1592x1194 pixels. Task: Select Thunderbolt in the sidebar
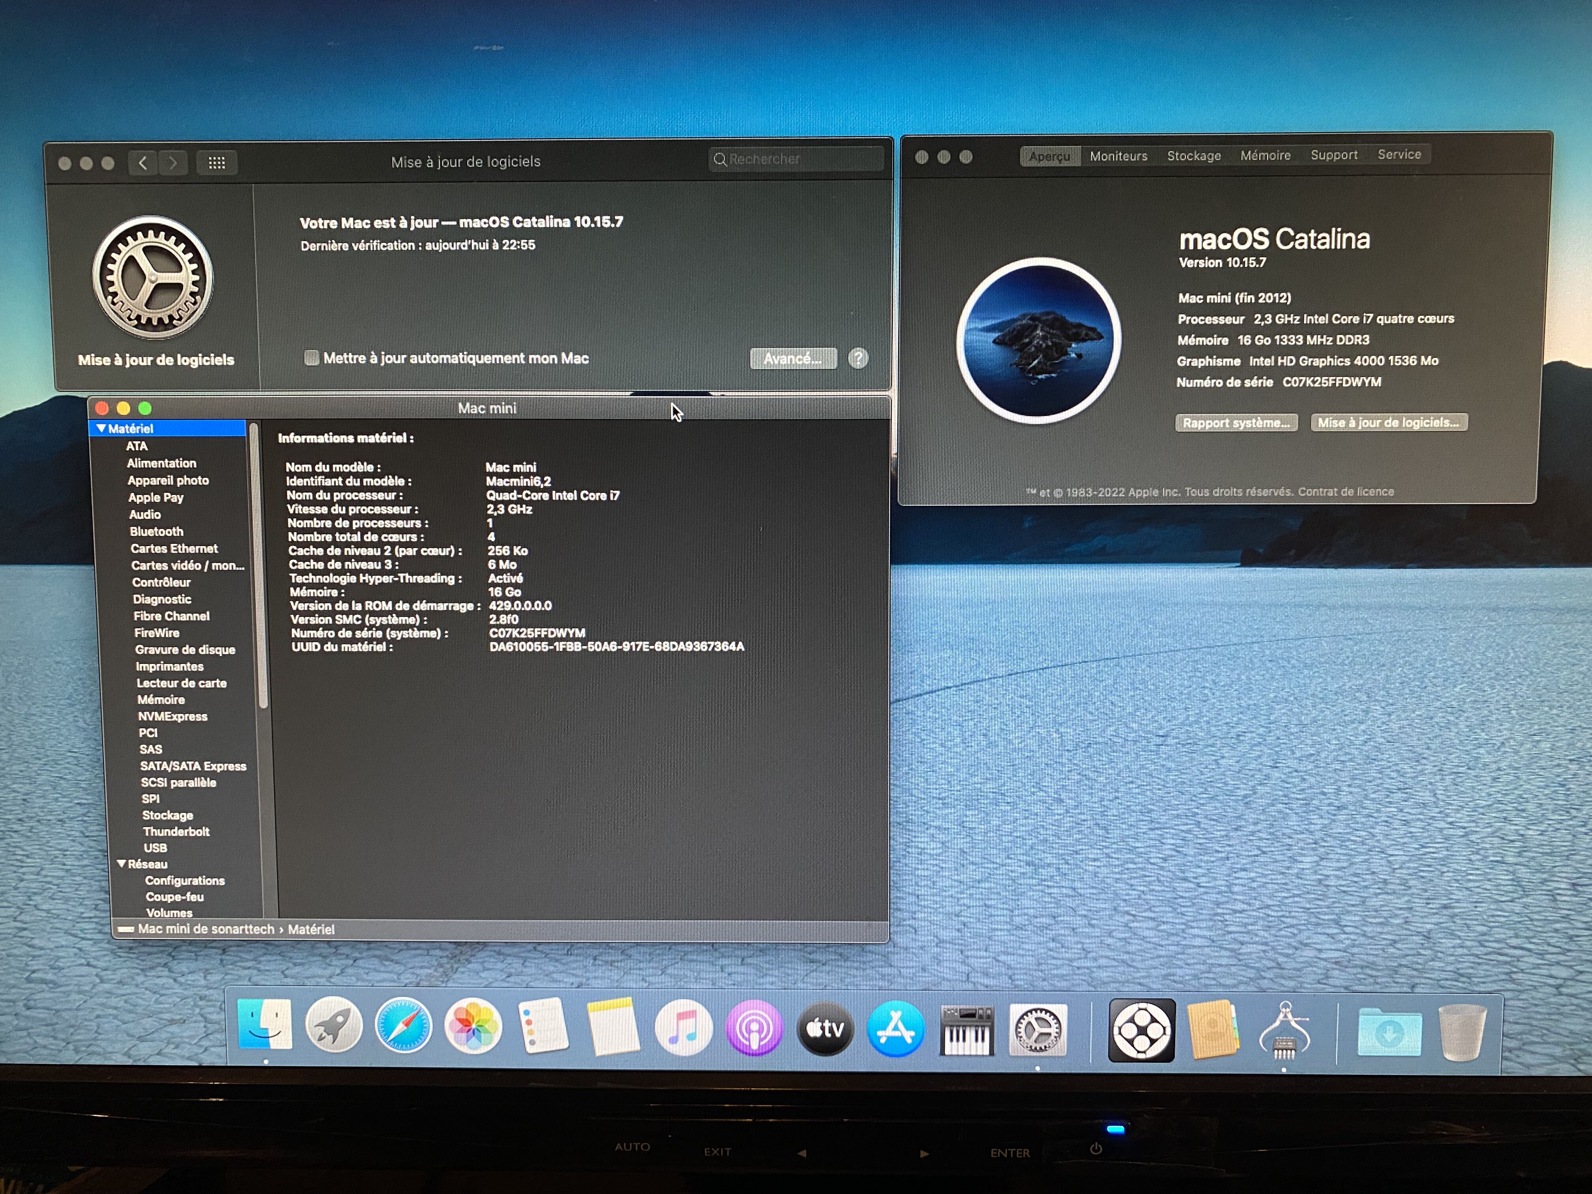176,832
